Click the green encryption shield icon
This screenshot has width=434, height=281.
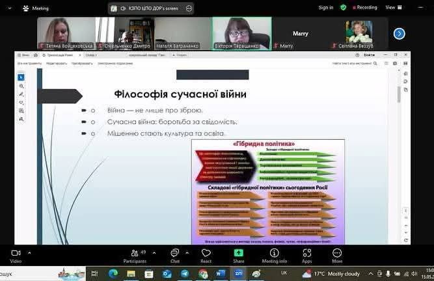(x=343, y=8)
